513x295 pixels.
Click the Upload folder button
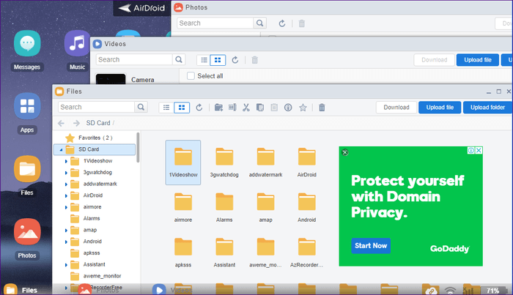(487, 108)
